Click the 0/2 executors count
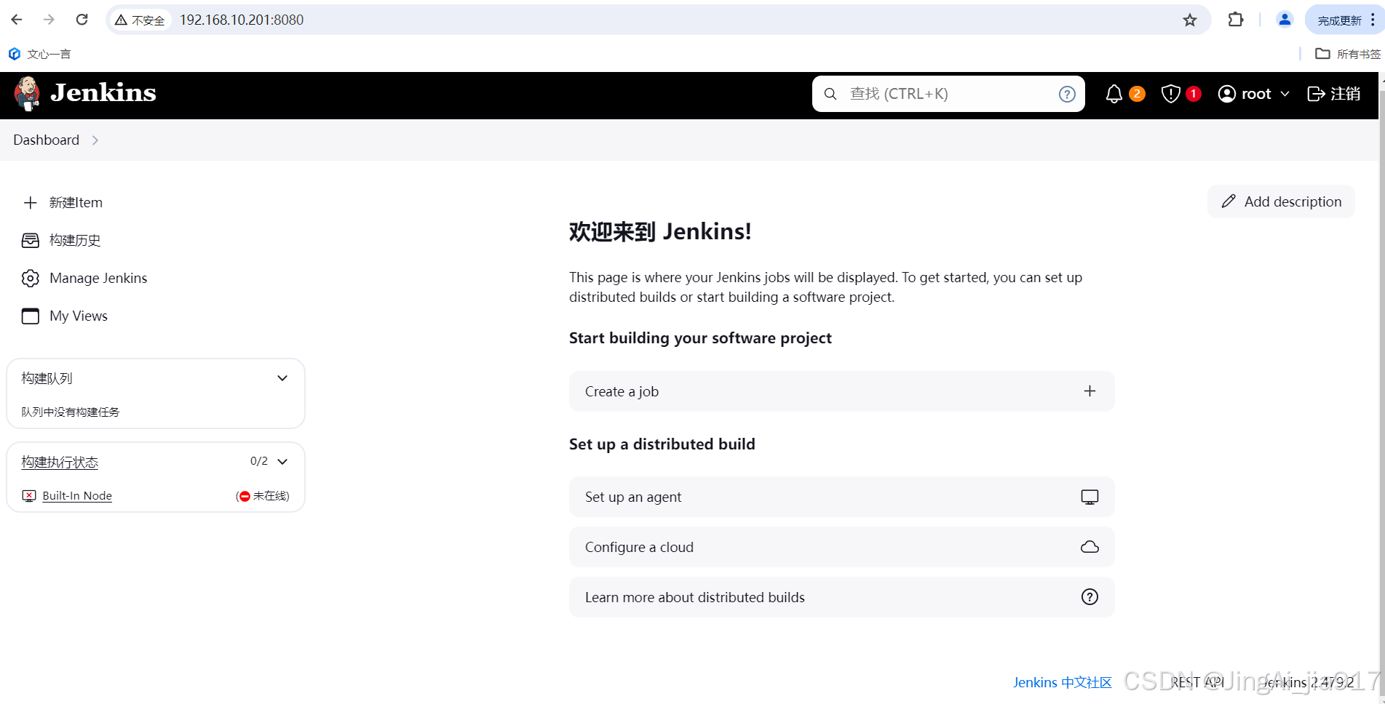This screenshot has height=704, width=1385. click(259, 461)
